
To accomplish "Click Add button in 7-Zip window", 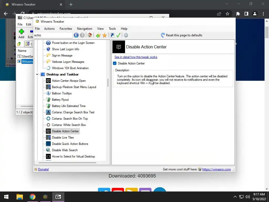I will click(21, 34).
